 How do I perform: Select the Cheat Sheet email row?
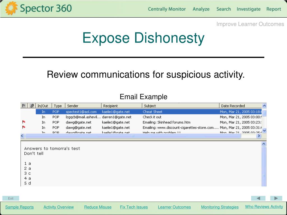coord(149,112)
